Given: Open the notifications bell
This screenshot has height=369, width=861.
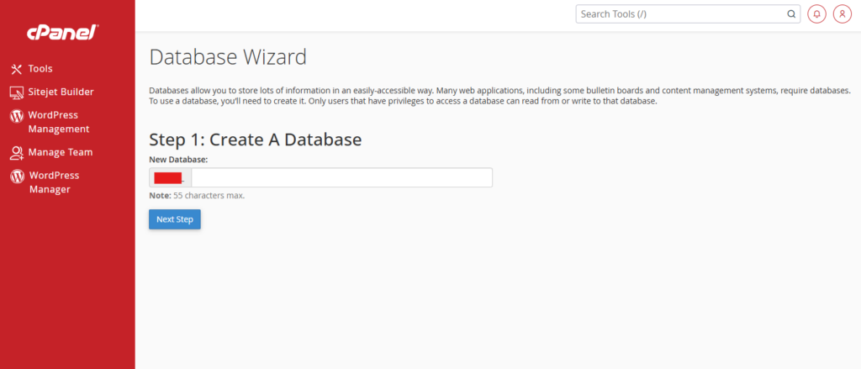Looking at the screenshot, I should pos(816,14).
